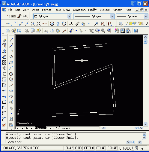Toggle OTRACK in status bar
Viewport: 149px width, 152px height.
(125, 148)
